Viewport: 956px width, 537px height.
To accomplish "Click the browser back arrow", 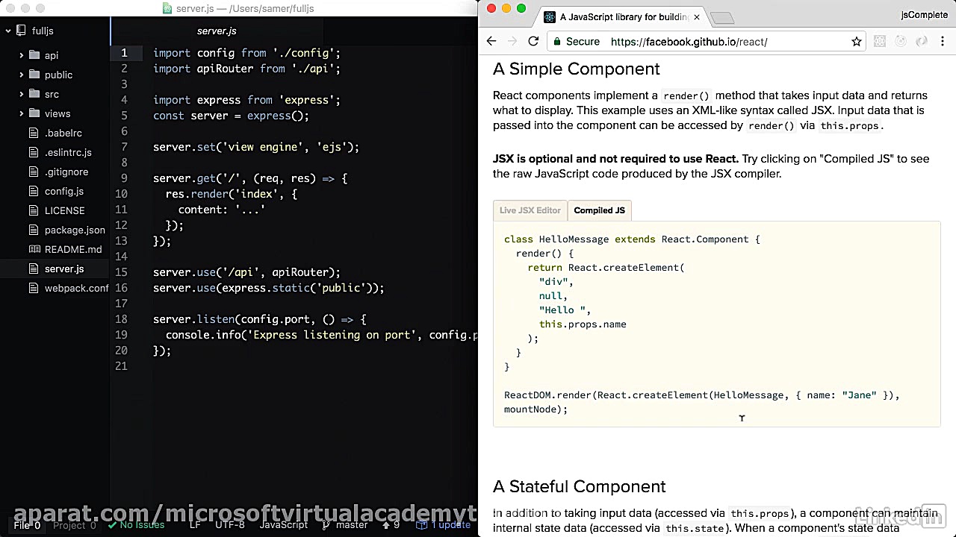I will [491, 42].
